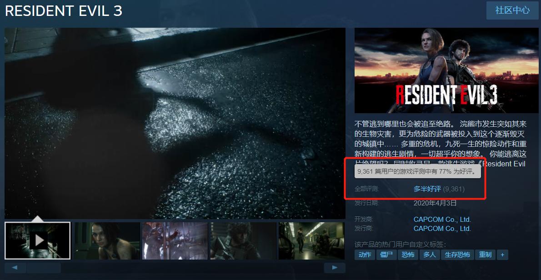Click the 该产品的热门用户自定义标签 heading
Image resolution: width=541 pixels, height=280 pixels.
400,245
